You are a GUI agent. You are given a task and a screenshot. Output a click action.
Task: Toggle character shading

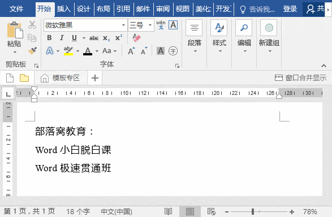pyautogui.click(x=161, y=51)
